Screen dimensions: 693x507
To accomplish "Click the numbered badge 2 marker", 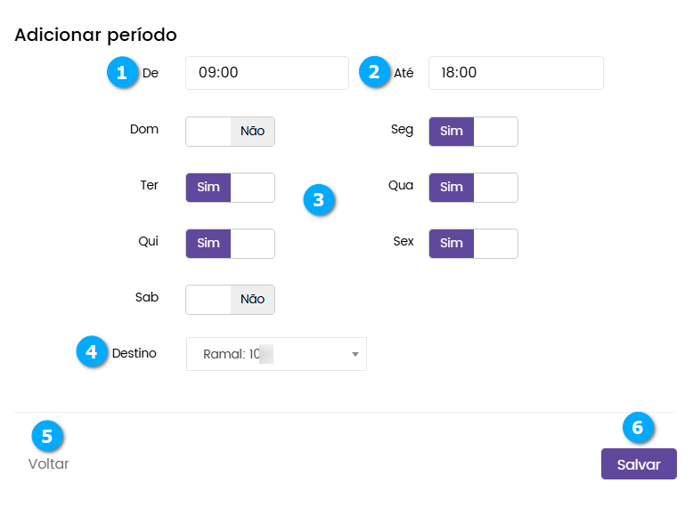I will point(374,72).
